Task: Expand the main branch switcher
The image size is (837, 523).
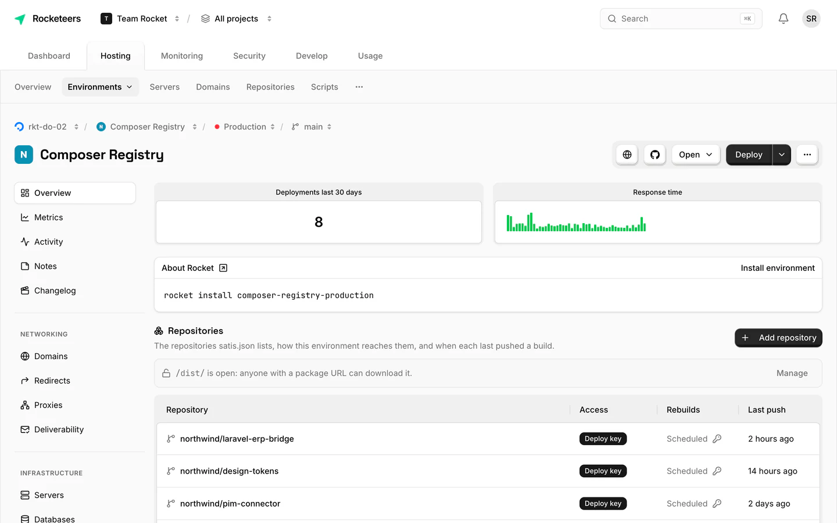Action: click(329, 127)
